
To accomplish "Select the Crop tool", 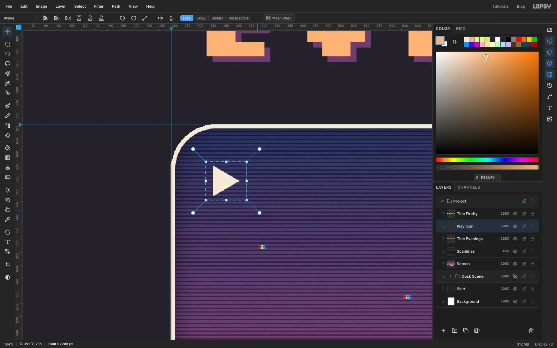I will click(x=8, y=264).
